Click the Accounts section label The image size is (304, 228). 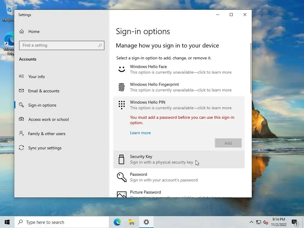tap(28, 59)
